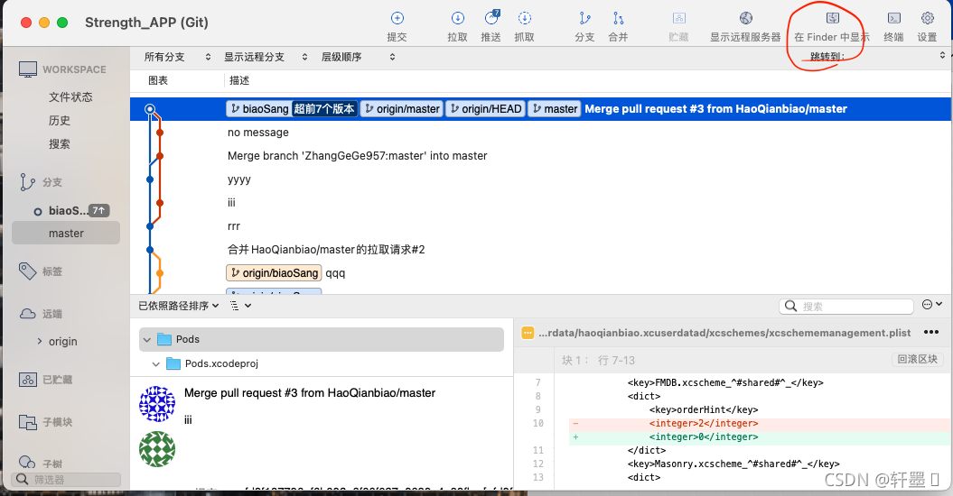
Task: Click the Commit (提交) toolbar icon
Action: click(x=397, y=19)
